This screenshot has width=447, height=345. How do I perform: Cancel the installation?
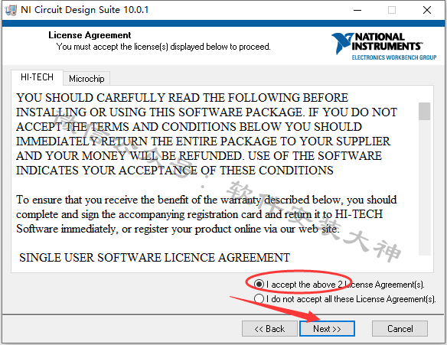[400, 329]
